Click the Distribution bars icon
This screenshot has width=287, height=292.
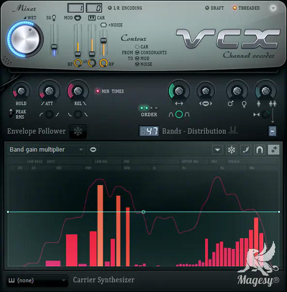pyautogui.click(x=233, y=130)
